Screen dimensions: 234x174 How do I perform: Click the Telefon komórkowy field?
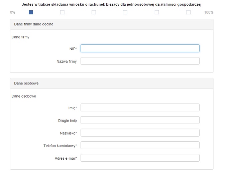[140, 145]
